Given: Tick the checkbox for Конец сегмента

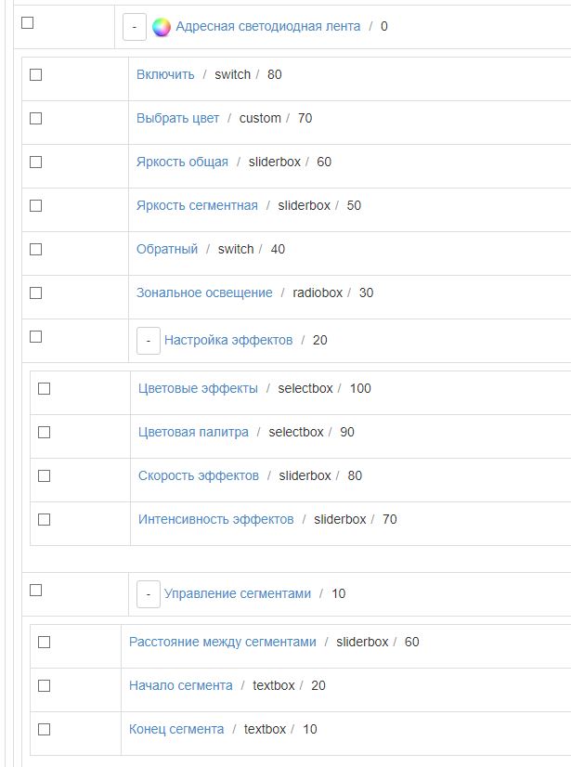Looking at the screenshot, I should tap(44, 730).
